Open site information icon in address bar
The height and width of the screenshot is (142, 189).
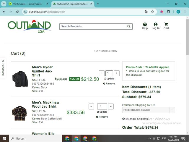[x=25, y=12]
